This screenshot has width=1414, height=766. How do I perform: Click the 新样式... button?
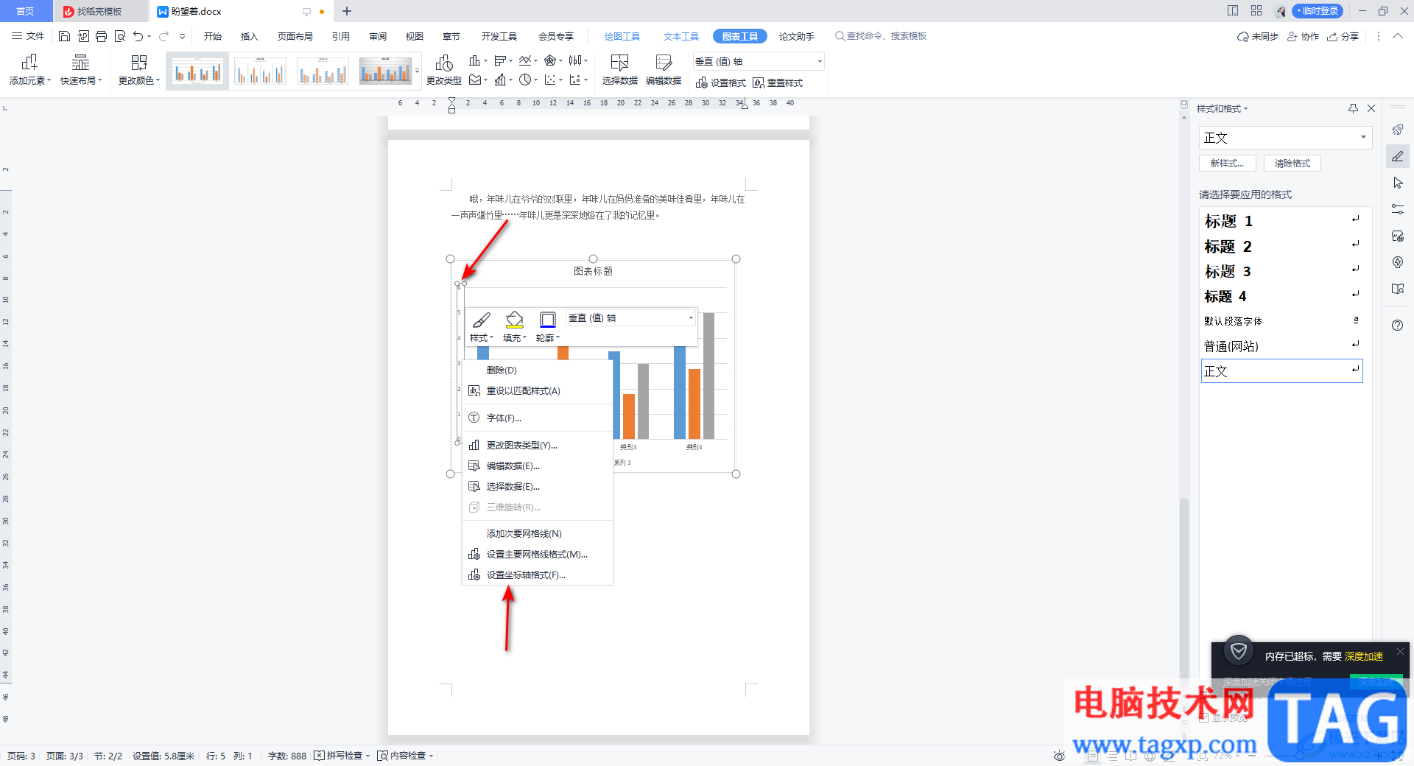click(1227, 164)
